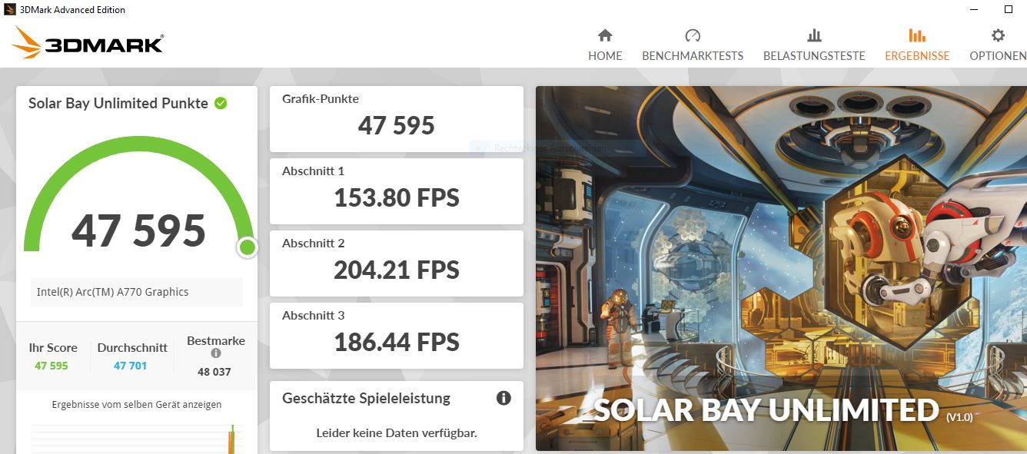Select the ERGEBNISSE tab
Viewport: 1027px width, 454px height.
click(x=917, y=55)
